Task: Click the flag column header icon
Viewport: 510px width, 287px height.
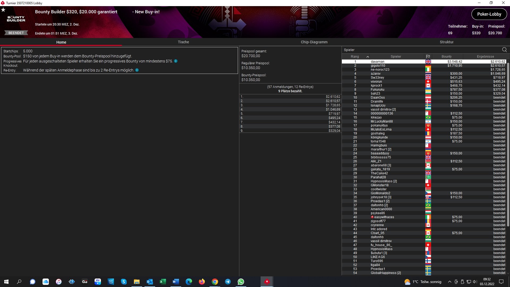Action: pyautogui.click(x=428, y=57)
